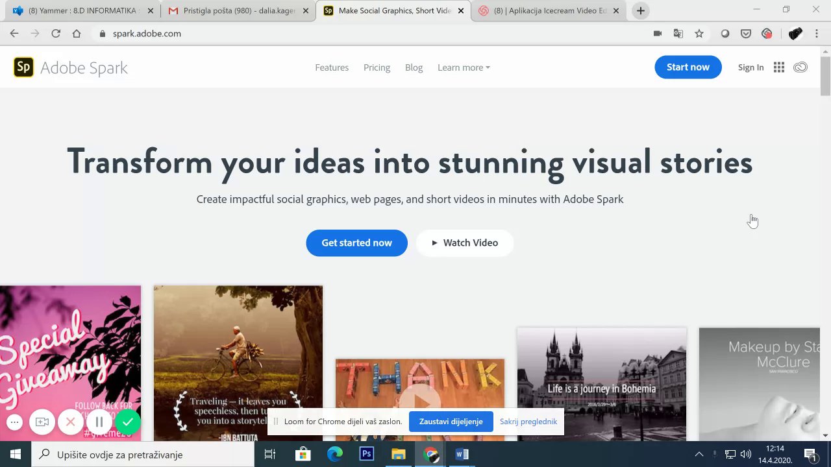This screenshot has height=467, width=831.
Task: Launch Microsoft Store from the taskbar
Action: tap(303, 454)
